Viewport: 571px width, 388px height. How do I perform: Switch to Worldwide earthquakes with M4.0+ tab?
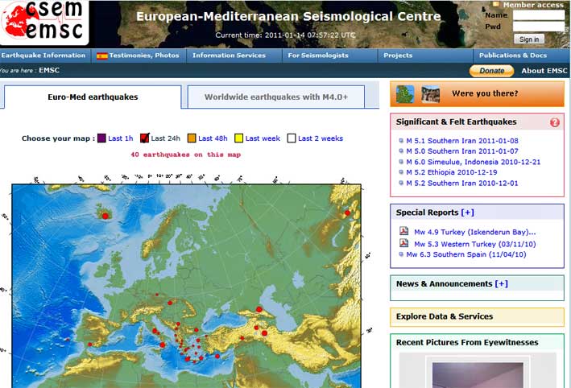[275, 97]
